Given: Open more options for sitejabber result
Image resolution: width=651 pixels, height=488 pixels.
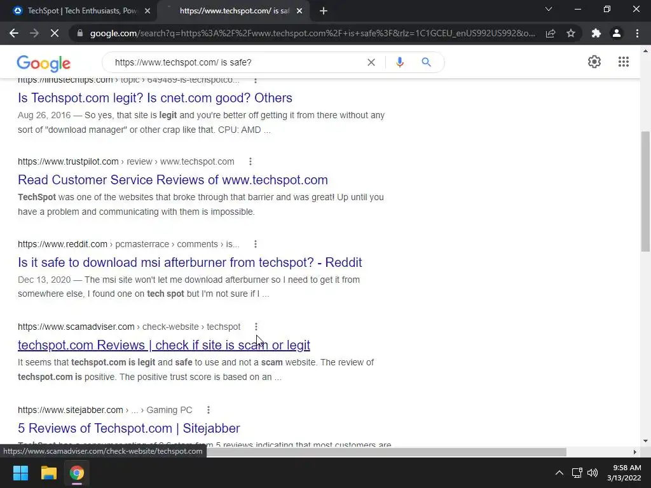Looking at the screenshot, I should pyautogui.click(x=209, y=410).
